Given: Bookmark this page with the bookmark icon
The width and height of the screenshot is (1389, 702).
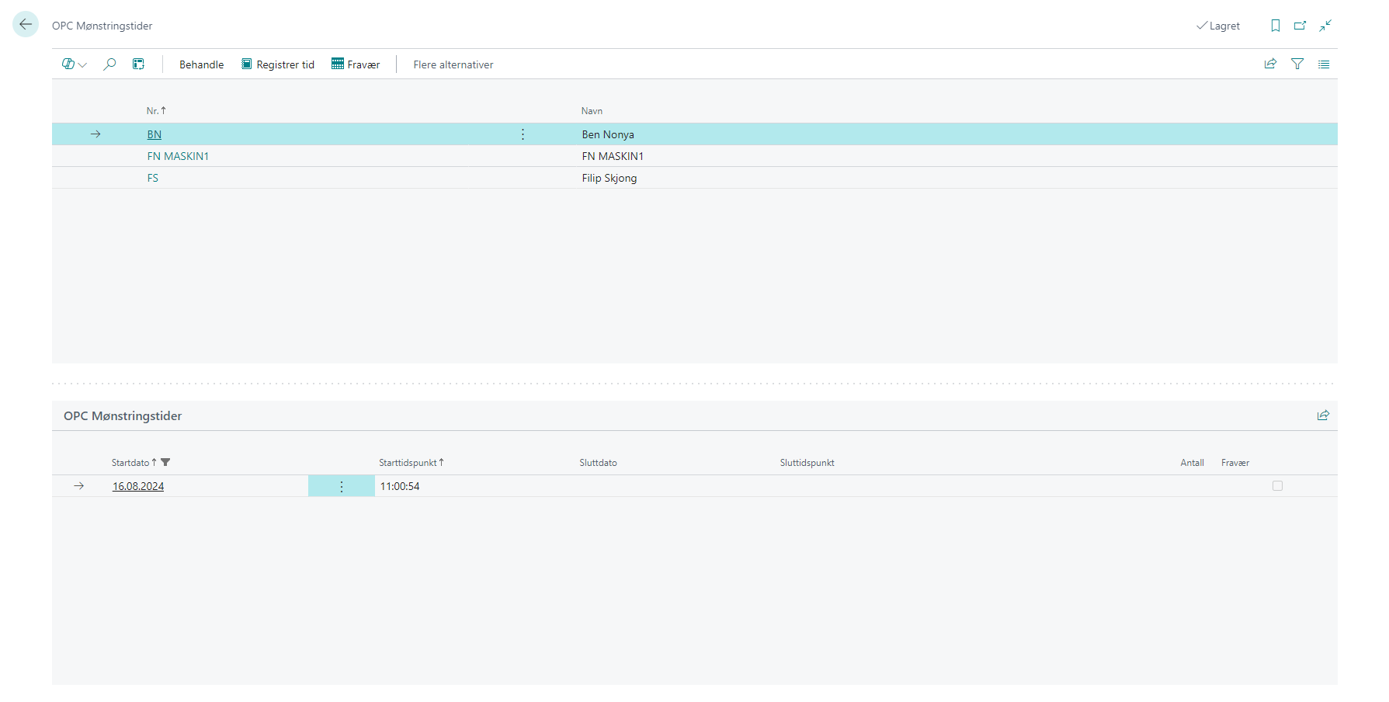Looking at the screenshot, I should [1275, 26].
